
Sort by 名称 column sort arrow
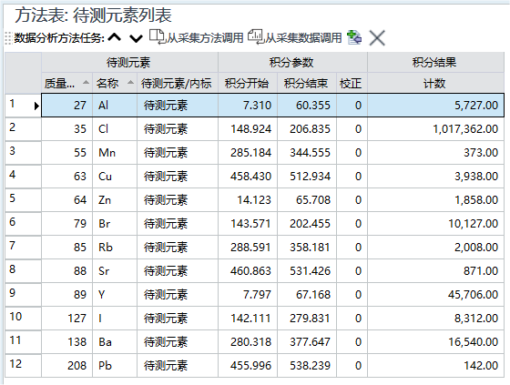tap(131, 82)
